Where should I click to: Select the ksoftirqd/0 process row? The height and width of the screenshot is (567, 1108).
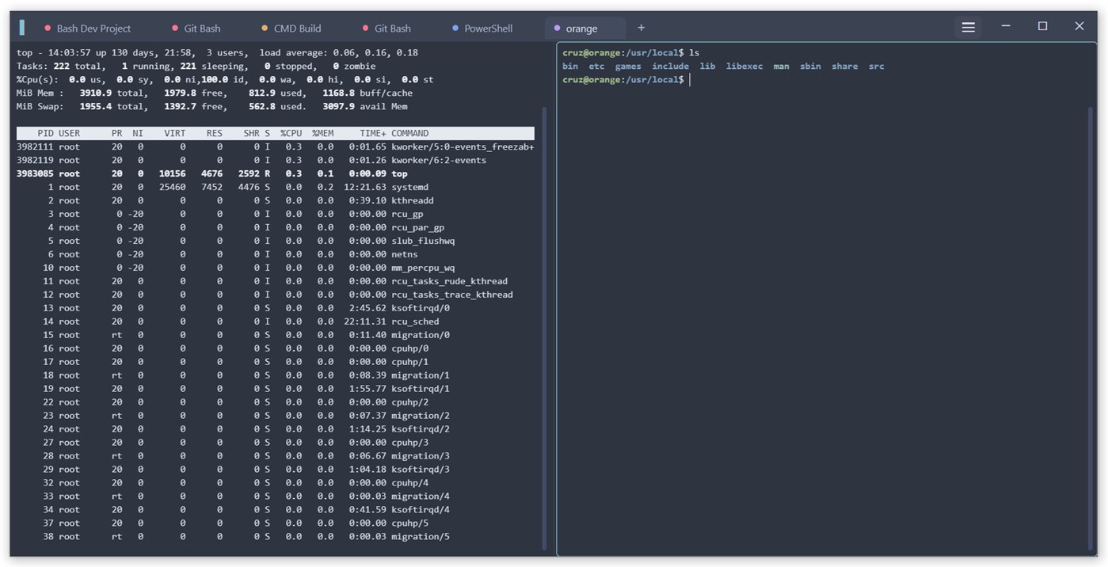(x=275, y=308)
